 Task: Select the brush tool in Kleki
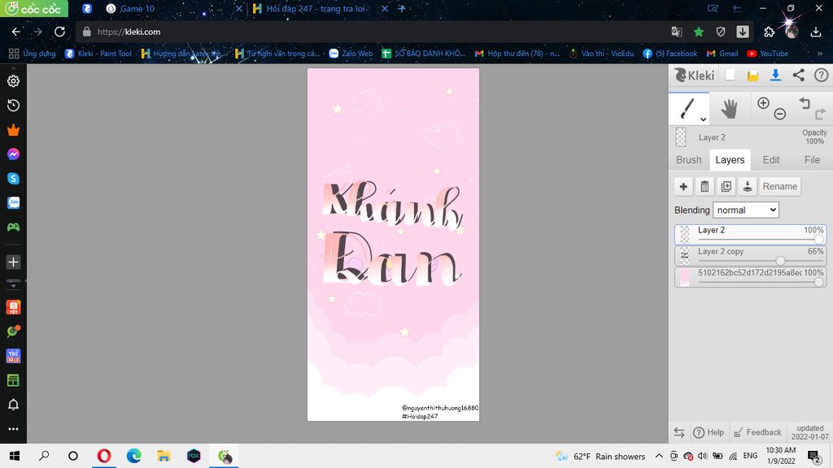click(x=687, y=108)
